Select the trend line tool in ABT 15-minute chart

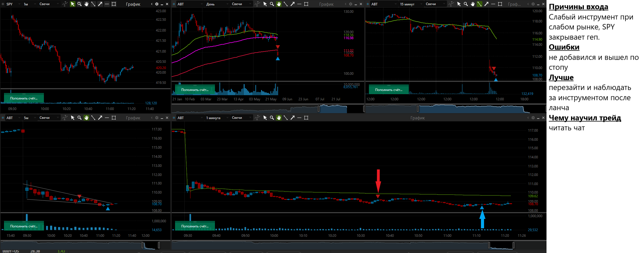[480, 4]
